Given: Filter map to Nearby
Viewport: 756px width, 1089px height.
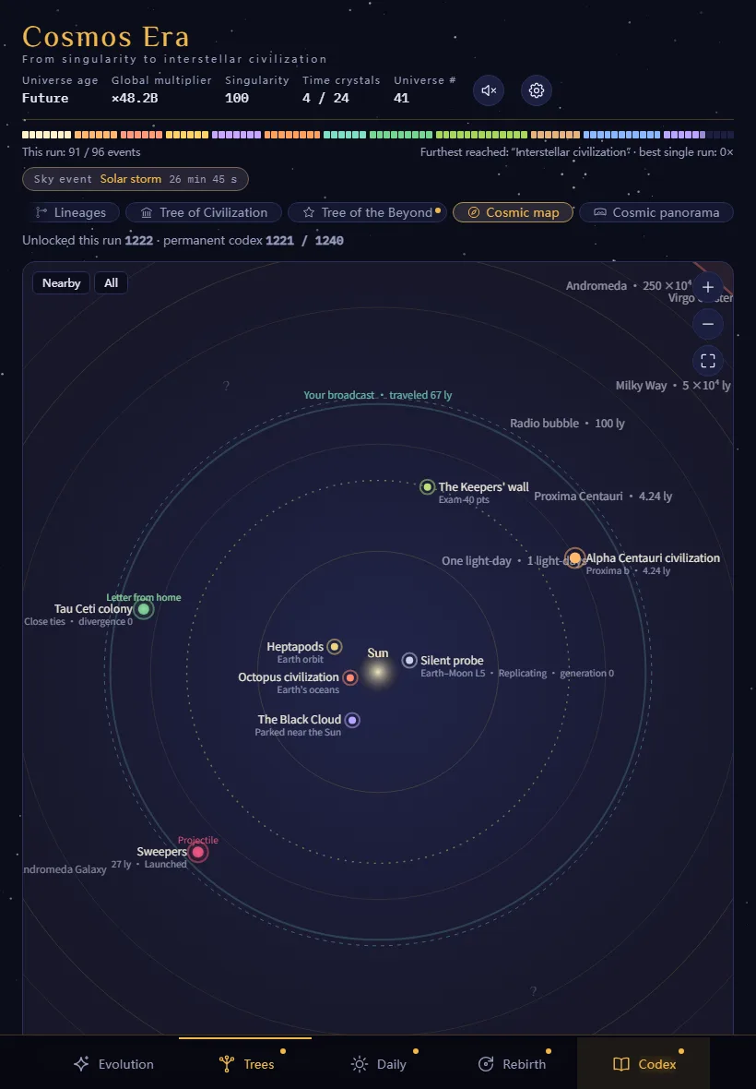Looking at the screenshot, I should [61, 282].
